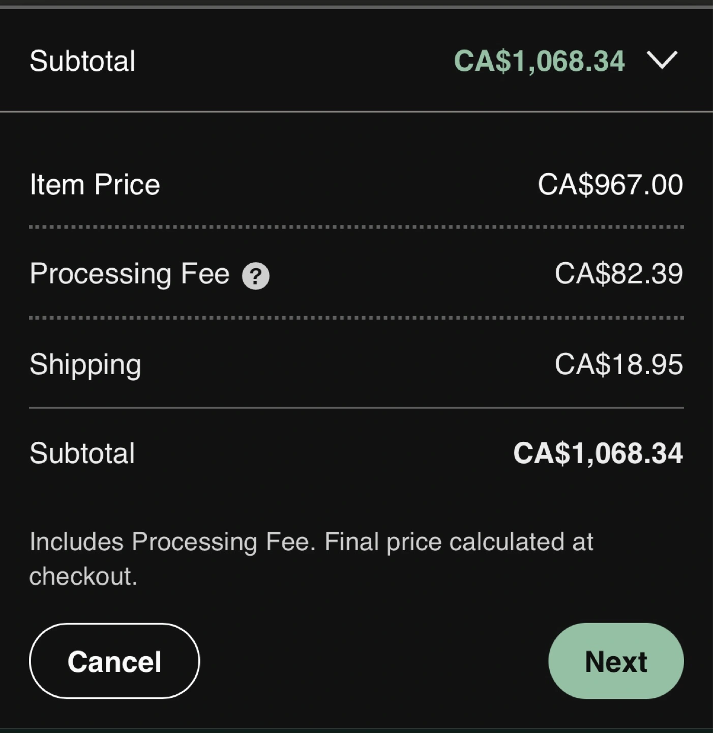Tap the top Subtotal header label
The height and width of the screenshot is (733, 713).
pos(82,61)
